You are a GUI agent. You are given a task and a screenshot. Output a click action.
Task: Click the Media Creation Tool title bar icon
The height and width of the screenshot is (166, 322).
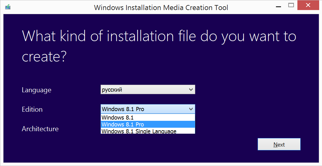8,7
